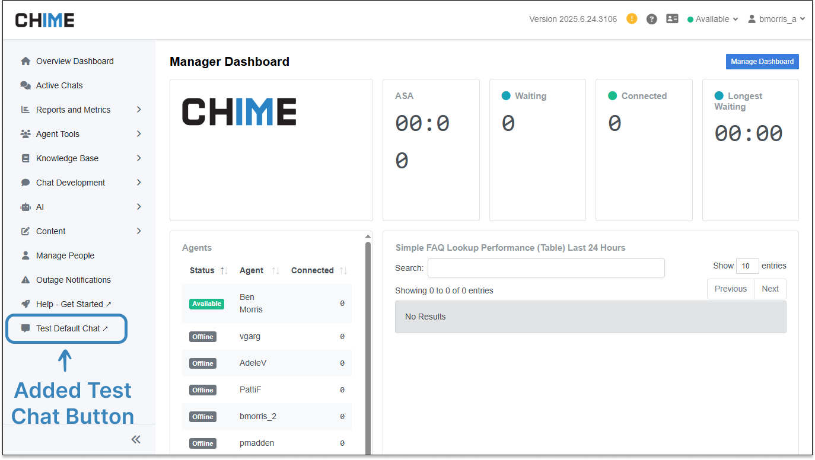Click the Knowledge Base book icon
815x460 pixels.
tap(26, 158)
